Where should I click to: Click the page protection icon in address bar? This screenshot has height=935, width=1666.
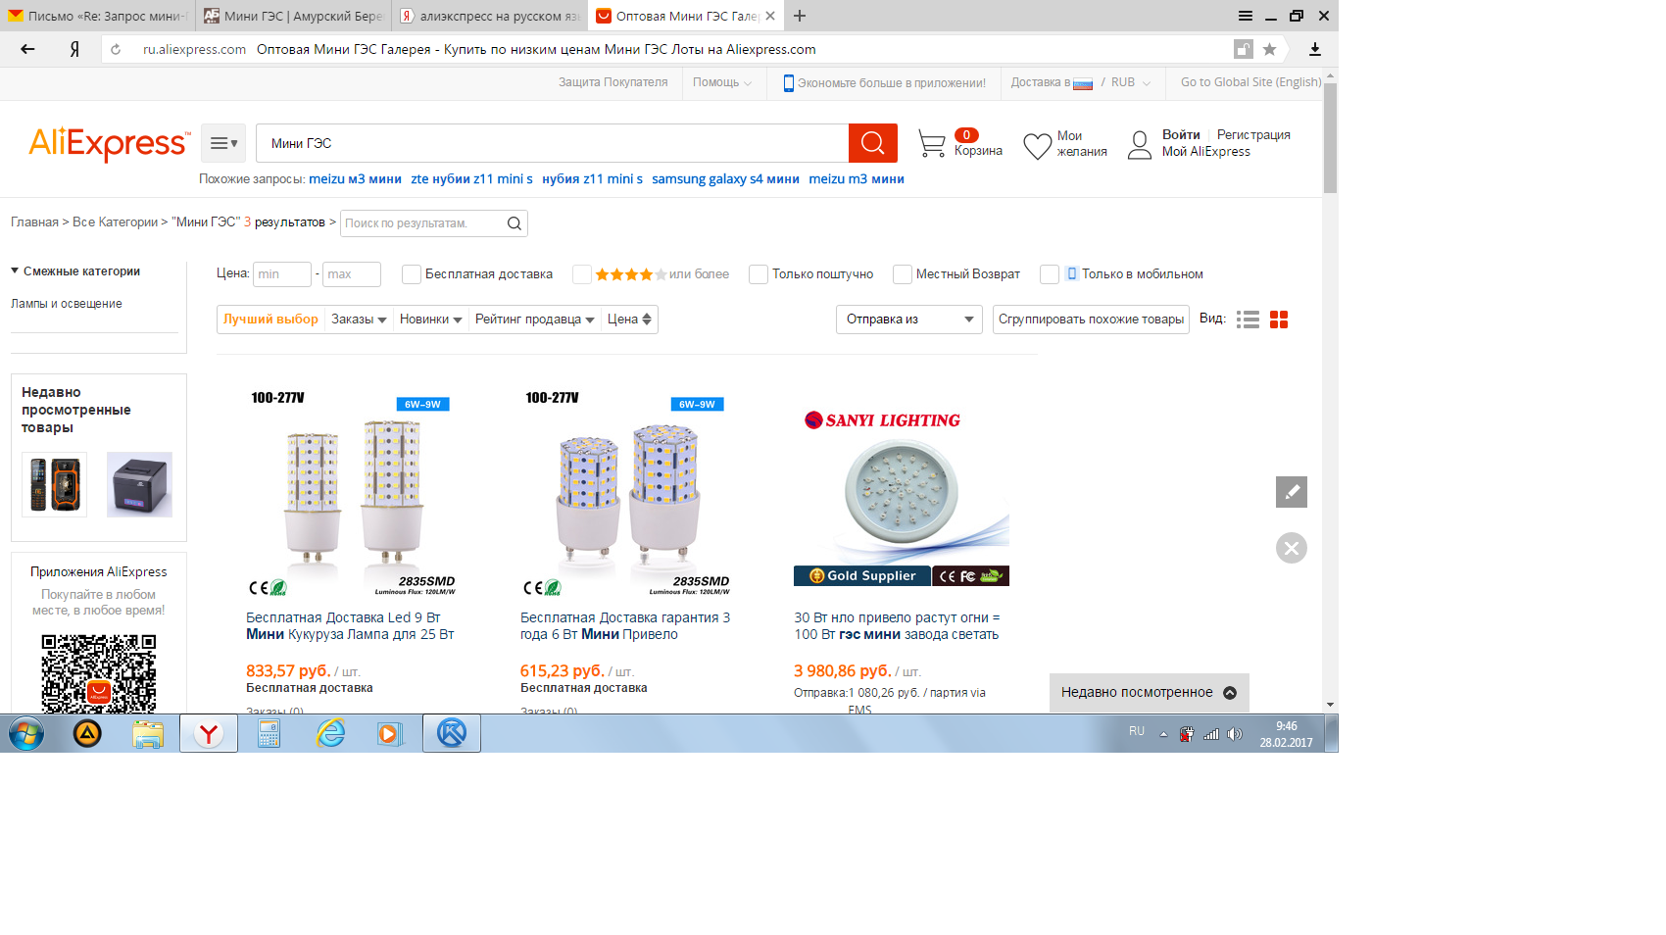click(x=1243, y=49)
